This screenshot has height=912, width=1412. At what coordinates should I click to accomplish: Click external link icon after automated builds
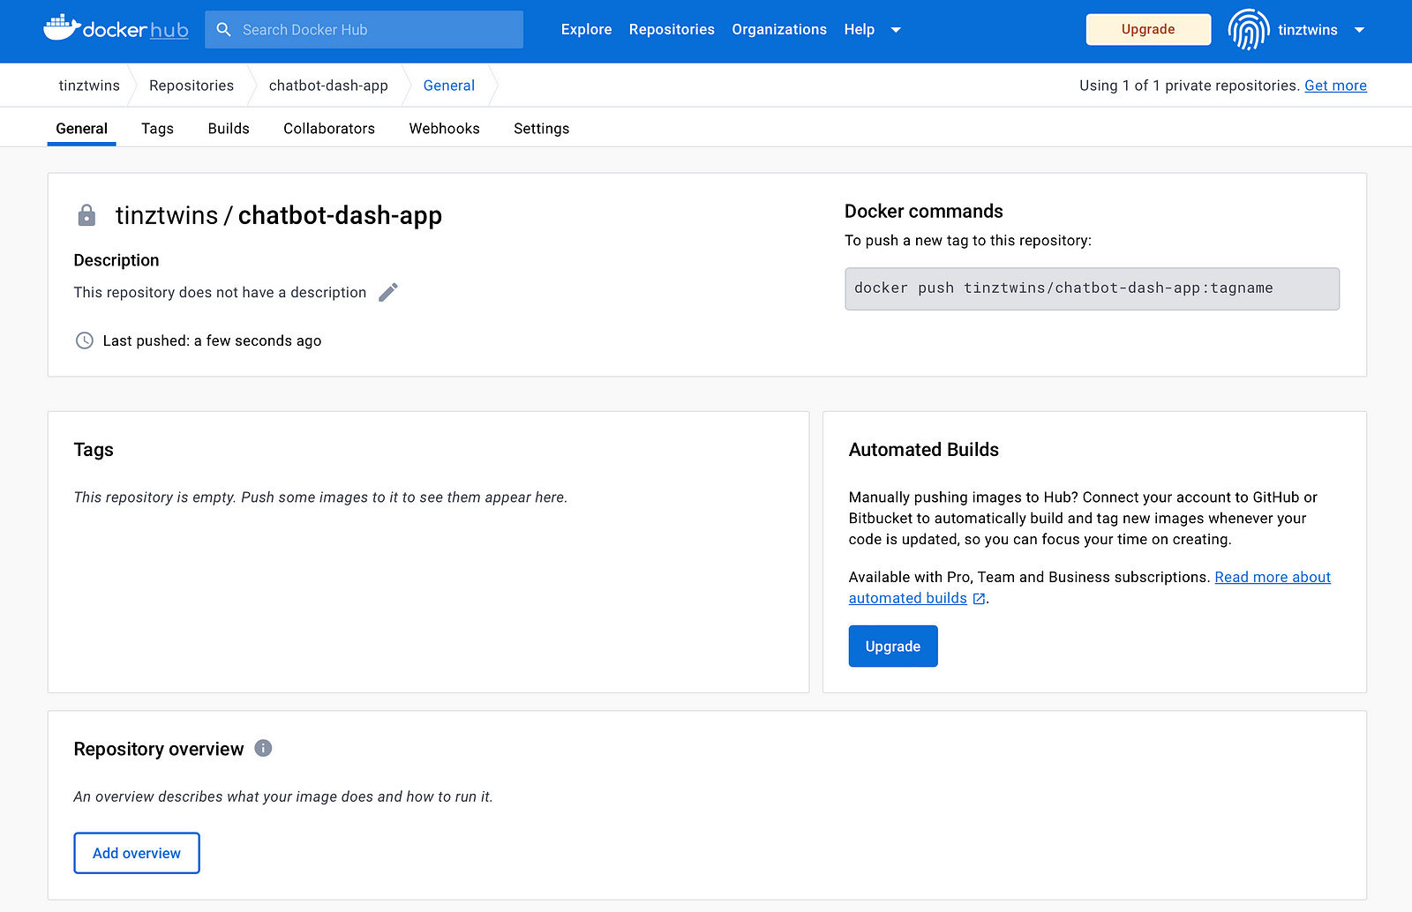tap(979, 598)
